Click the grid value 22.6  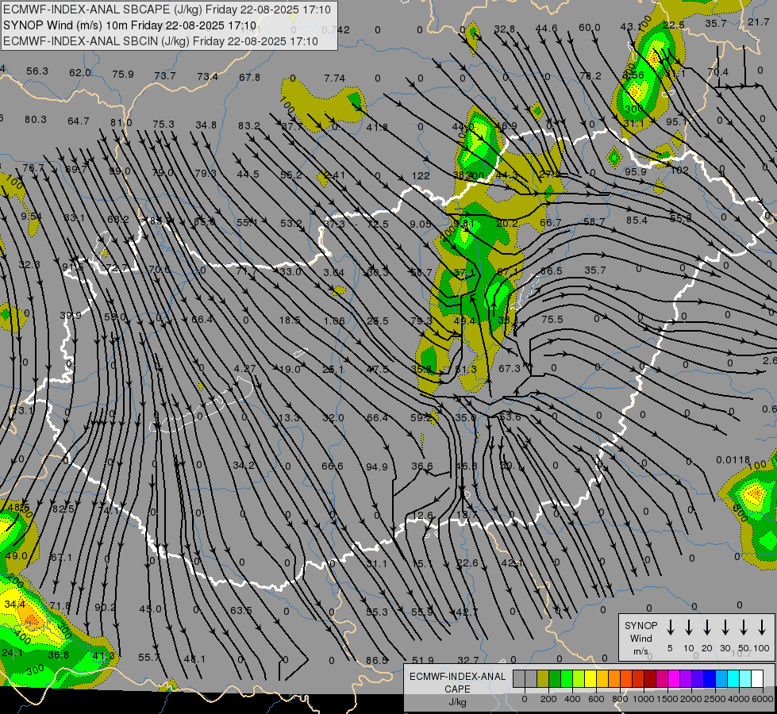(x=467, y=563)
